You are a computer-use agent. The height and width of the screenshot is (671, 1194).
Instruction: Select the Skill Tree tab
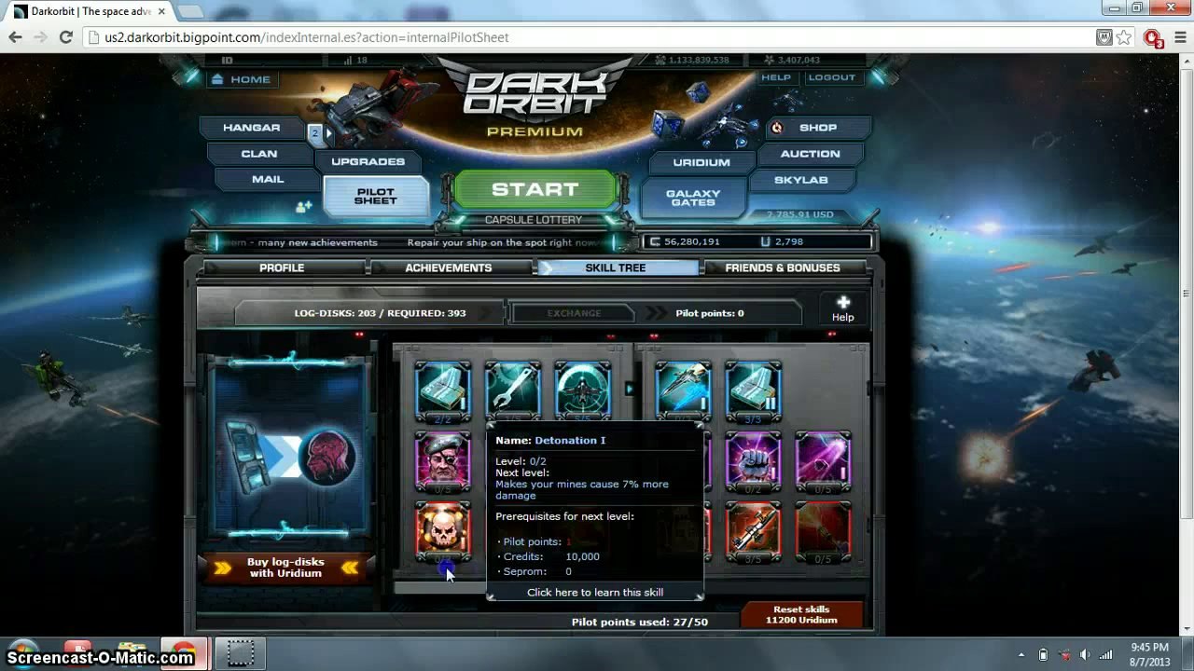click(616, 267)
